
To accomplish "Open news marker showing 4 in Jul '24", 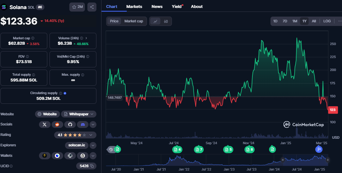I will pos(177,149).
